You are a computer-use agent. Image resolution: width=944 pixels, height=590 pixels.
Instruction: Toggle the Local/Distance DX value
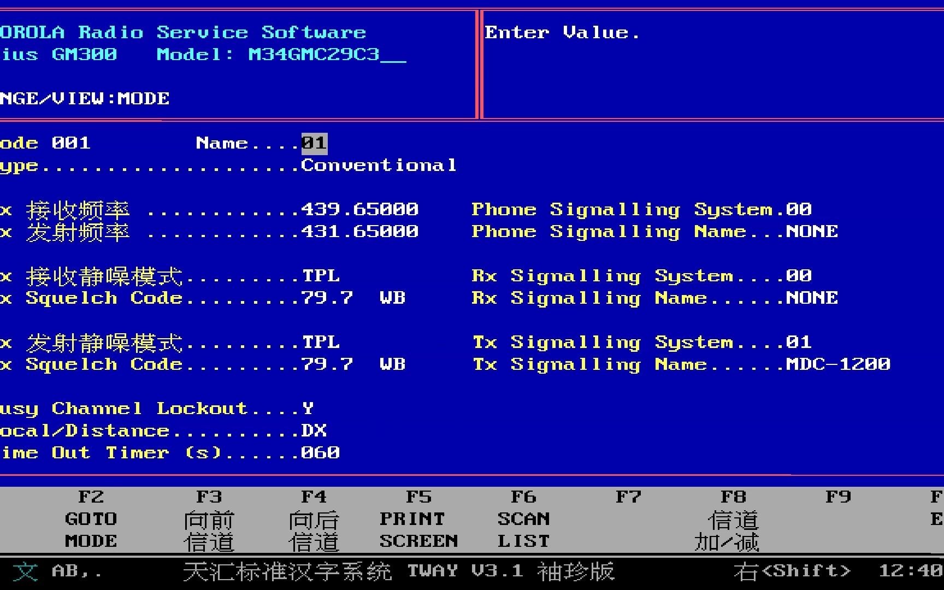click(x=314, y=430)
